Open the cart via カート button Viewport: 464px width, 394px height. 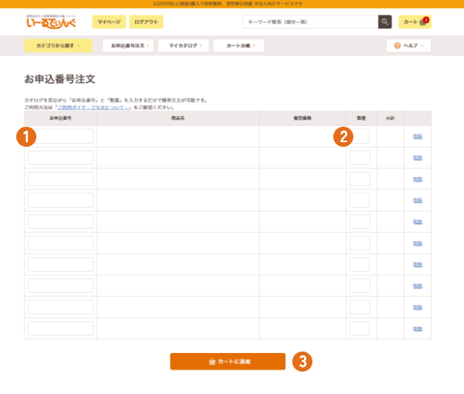(x=415, y=22)
